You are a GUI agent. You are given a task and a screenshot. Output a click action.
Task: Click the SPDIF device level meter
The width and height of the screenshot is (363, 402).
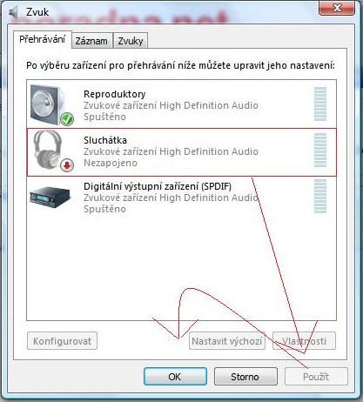click(x=320, y=196)
